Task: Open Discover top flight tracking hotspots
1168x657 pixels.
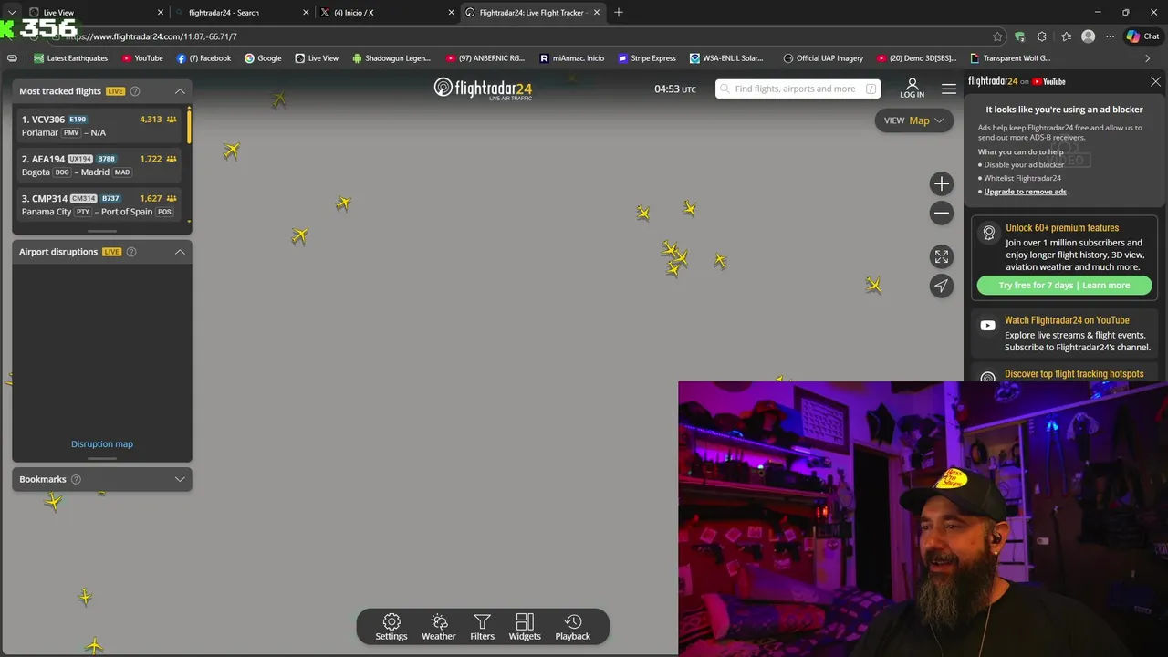Action: (1074, 374)
